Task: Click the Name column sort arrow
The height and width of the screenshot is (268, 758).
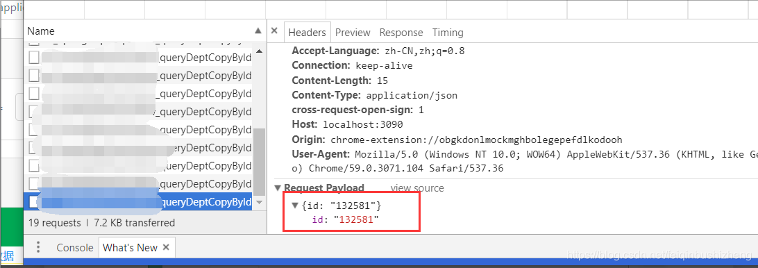Action: pos(258,31)
